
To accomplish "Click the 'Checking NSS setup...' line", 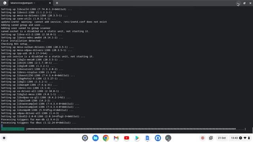I will 16,44.
